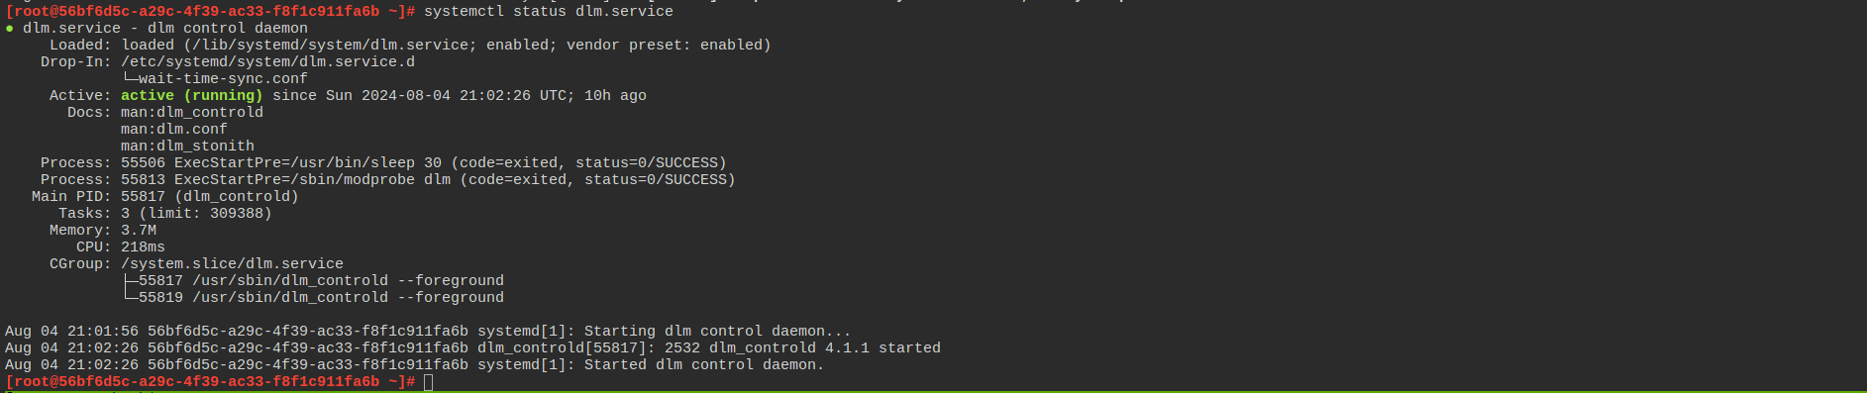Click the top red root prompt text
The height and width of the screenshot is (393, 1867).
pyautogui.click(x=210, y=12)
